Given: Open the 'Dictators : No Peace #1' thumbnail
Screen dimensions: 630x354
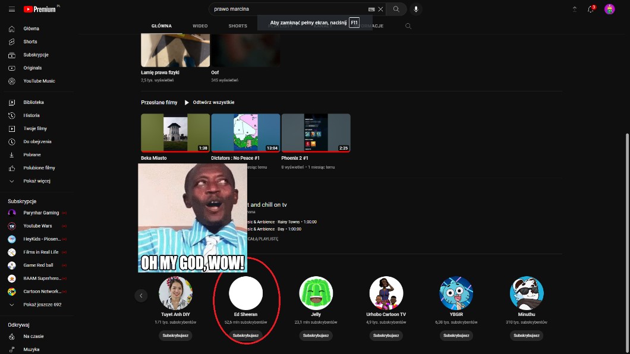Looking at the screenshot, I should [245, 133].
